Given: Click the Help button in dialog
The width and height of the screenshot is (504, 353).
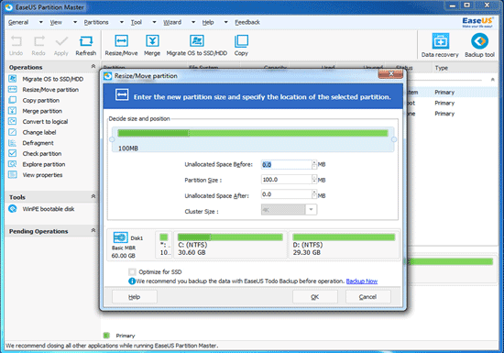Looking at the screenshot, I should pyautogui.click(x=135, y=297).
